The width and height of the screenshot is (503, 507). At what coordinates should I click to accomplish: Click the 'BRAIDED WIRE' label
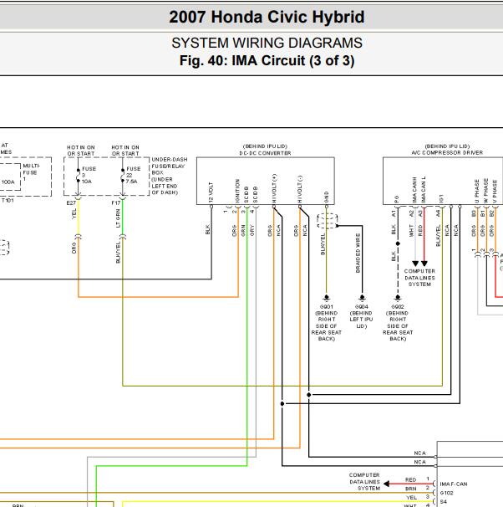coord(358,253)
